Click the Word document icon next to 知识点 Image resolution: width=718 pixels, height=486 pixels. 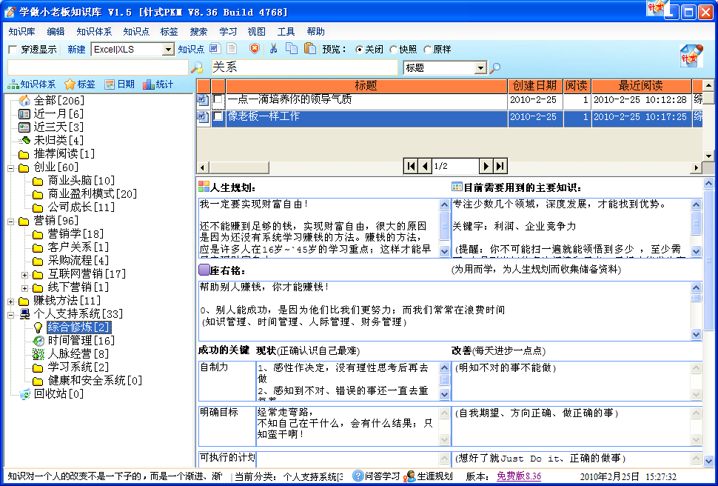coord(215,49)
